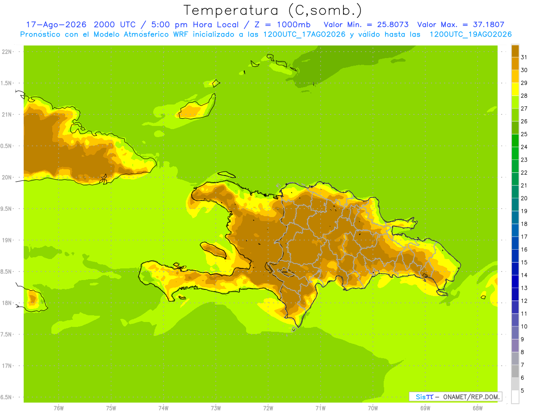The image size is (536, 414).
Task: Click the "72W" longitude label
Action: pos(268,408)
